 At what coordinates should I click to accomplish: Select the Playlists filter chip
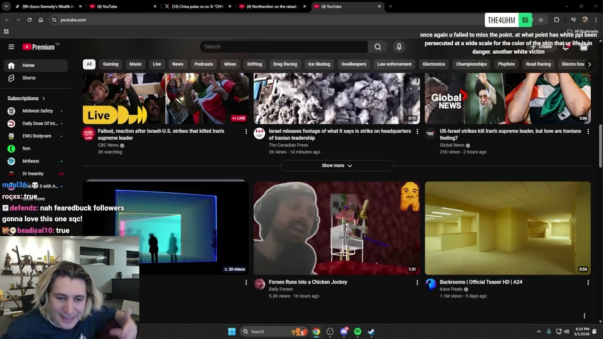pos(506,64)
